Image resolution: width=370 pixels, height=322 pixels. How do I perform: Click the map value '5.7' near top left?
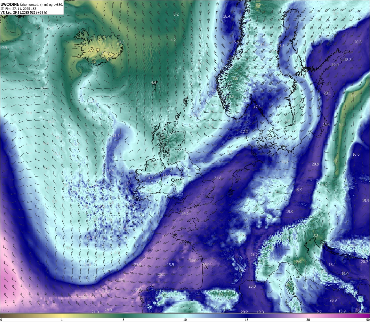[x=38, y=26]
